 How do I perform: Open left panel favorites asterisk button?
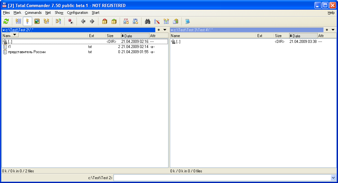click(159, 30)
